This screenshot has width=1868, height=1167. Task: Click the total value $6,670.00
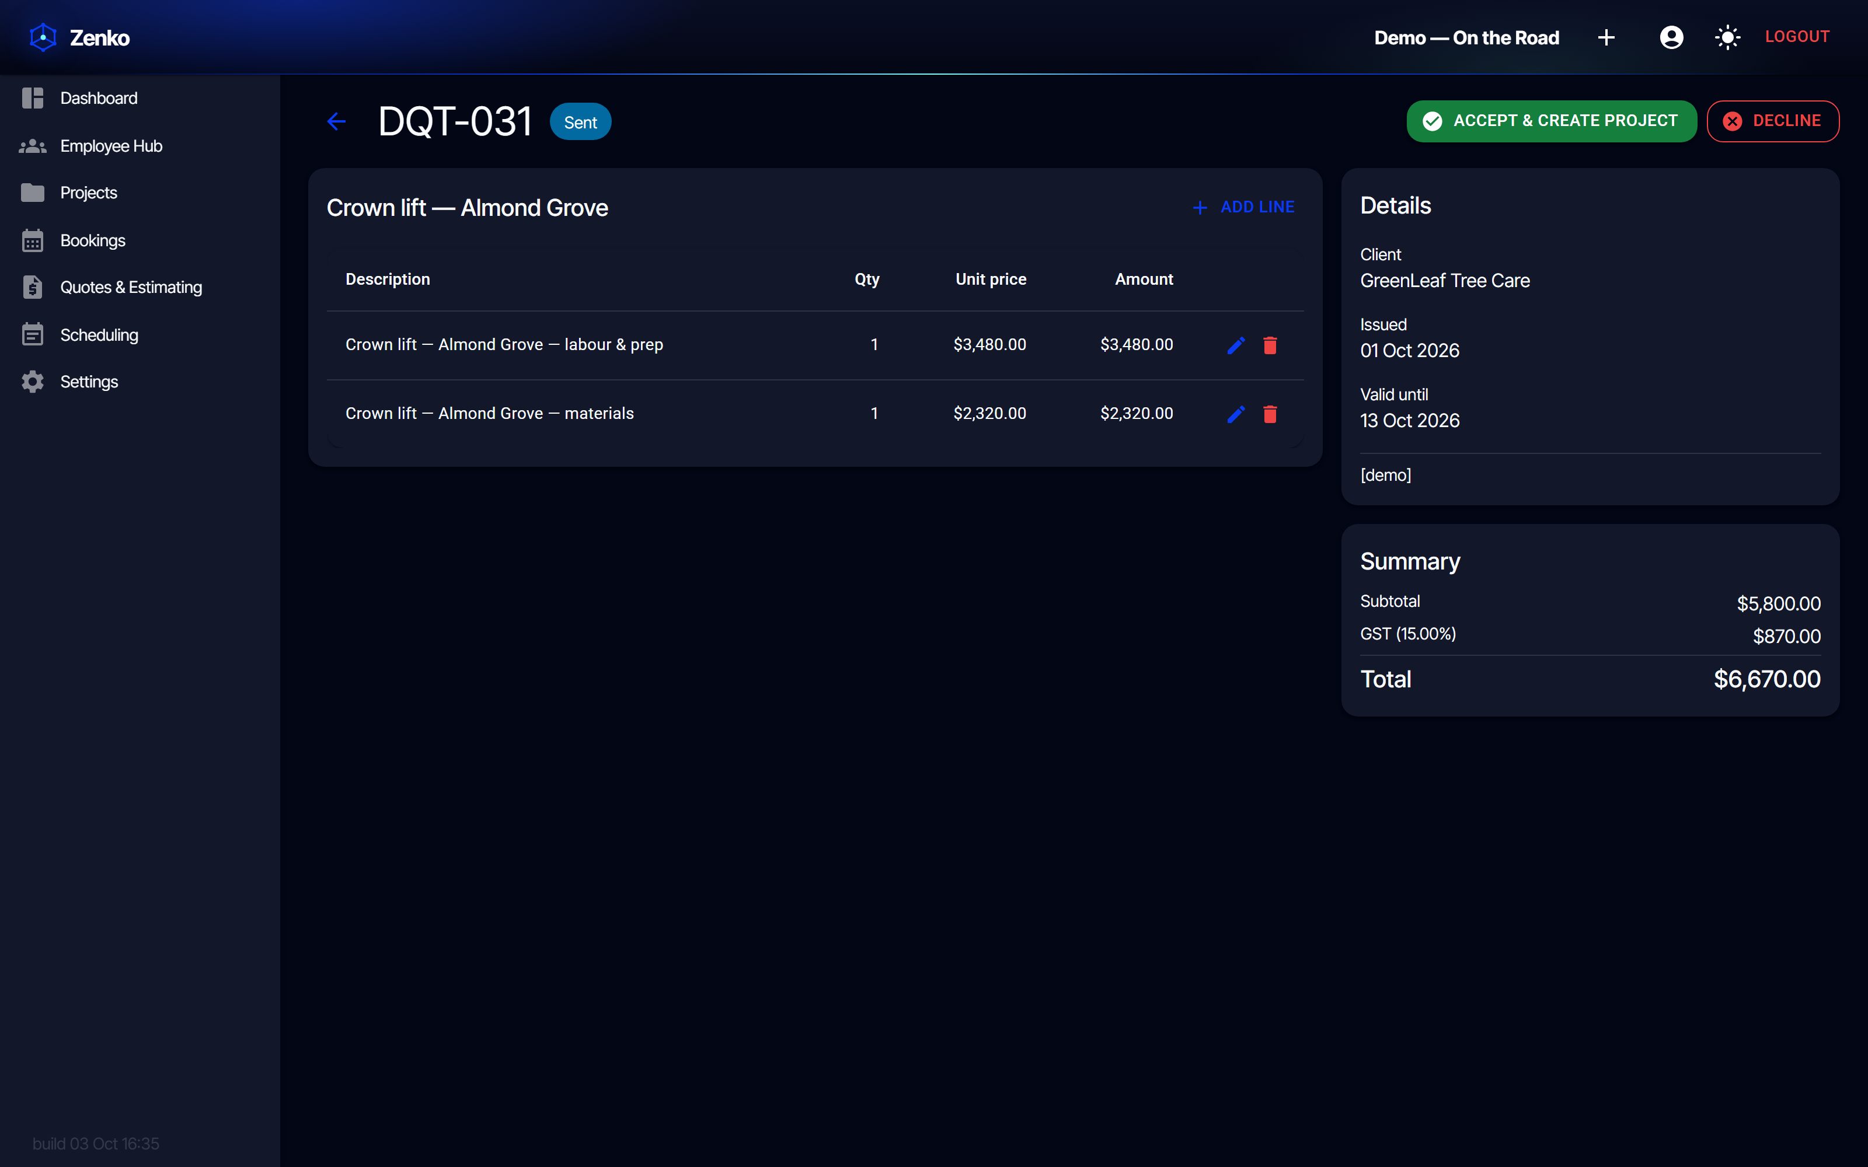1767,679
